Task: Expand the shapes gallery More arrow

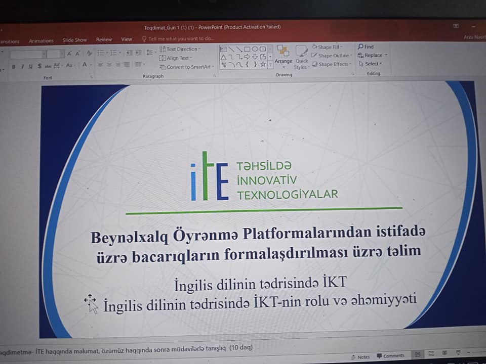Action: coord(270,64)
